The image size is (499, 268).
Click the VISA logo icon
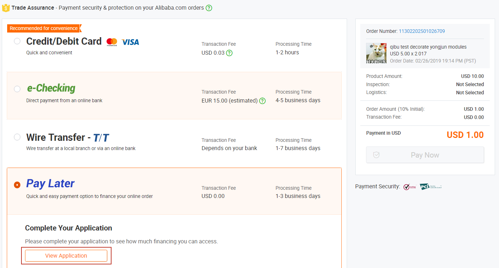coord(130,42)
